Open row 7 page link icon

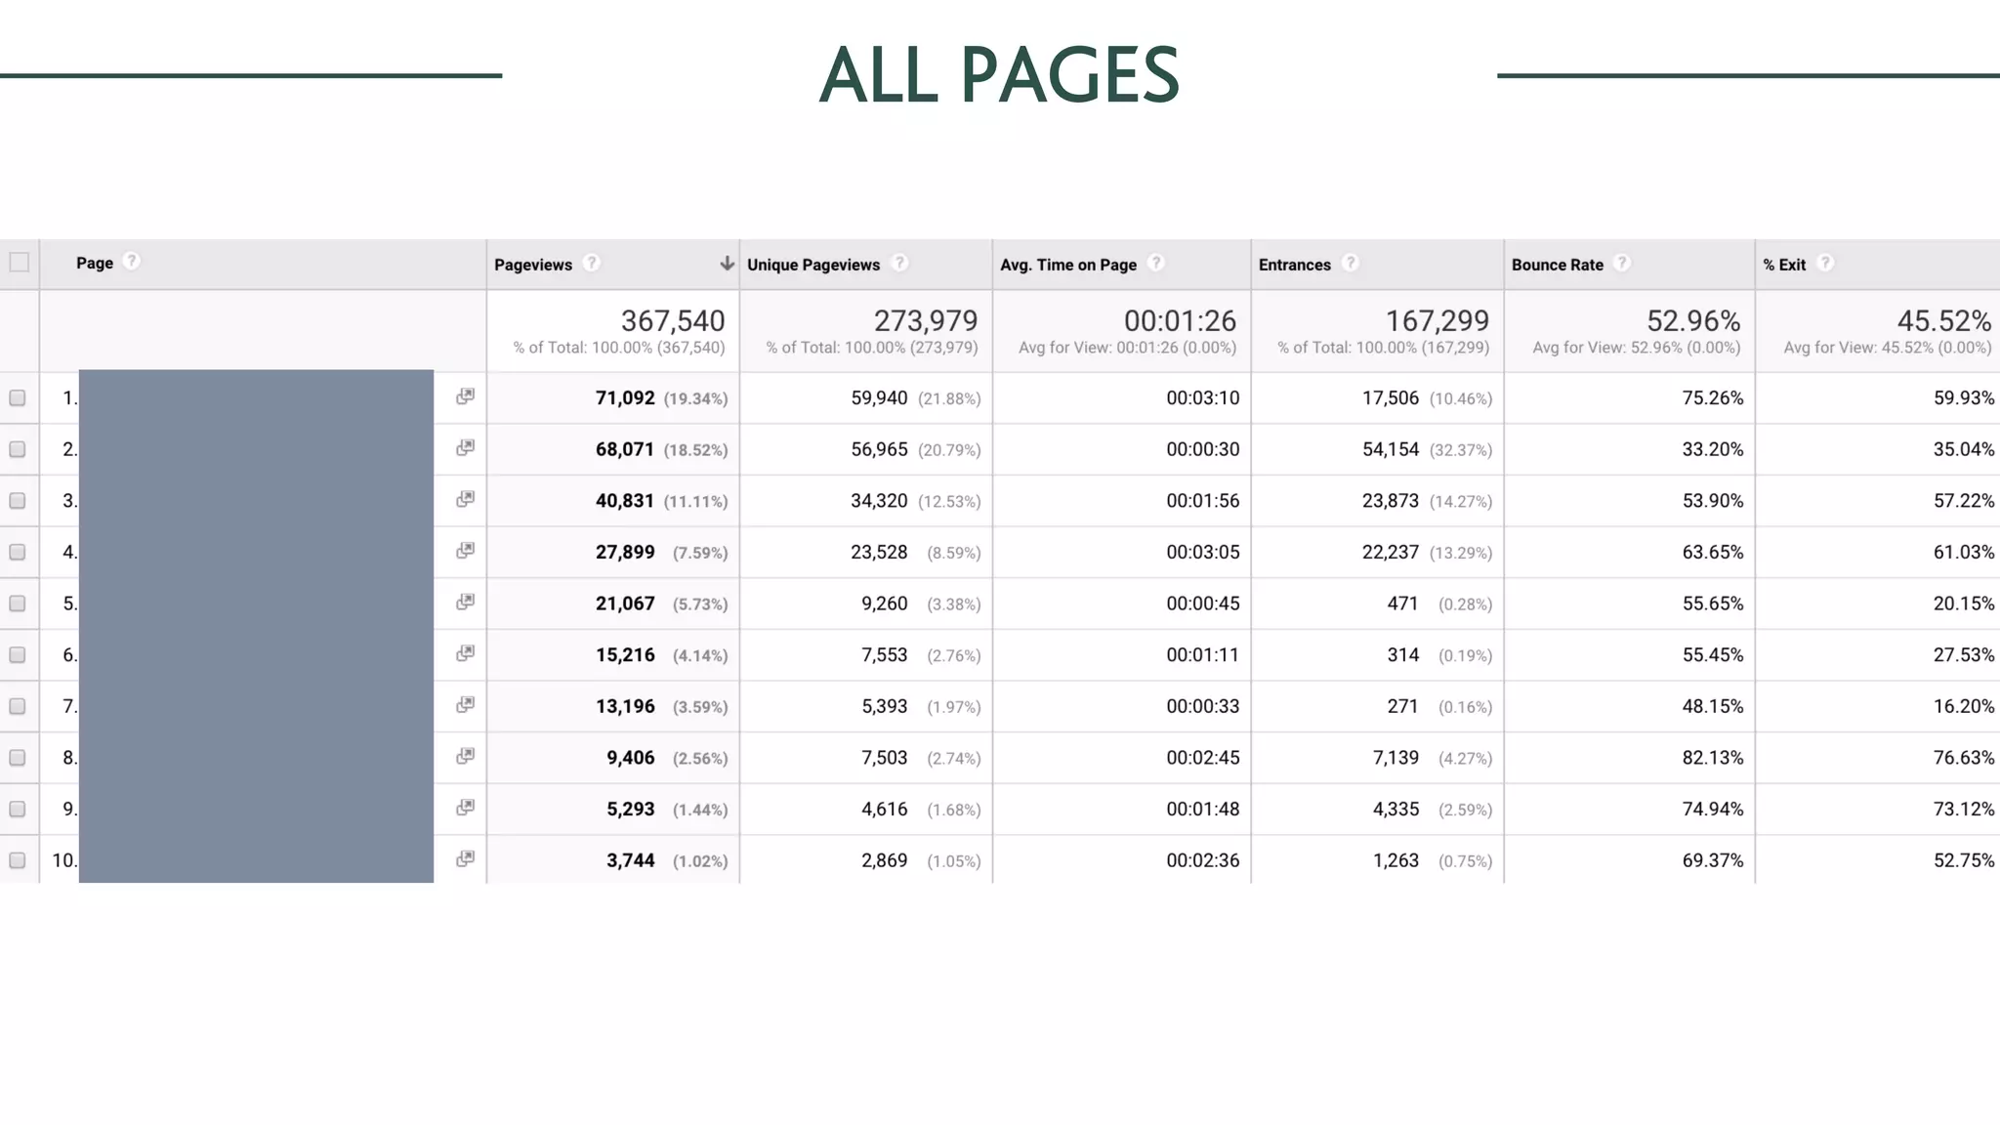click(465, 704)
